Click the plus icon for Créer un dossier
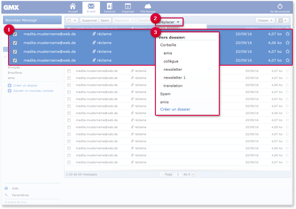Viewport: 296px width, 209px height. pos(9,85)
